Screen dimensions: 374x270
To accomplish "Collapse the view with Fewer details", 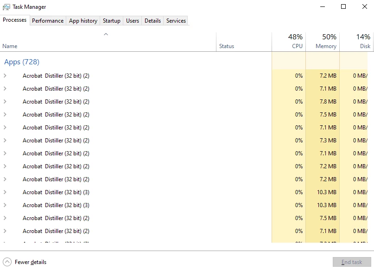I will (25, 262).
